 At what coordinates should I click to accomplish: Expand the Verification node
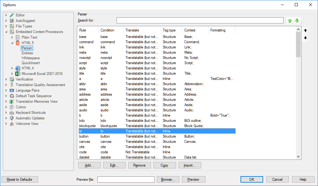(x=6, y=79)
